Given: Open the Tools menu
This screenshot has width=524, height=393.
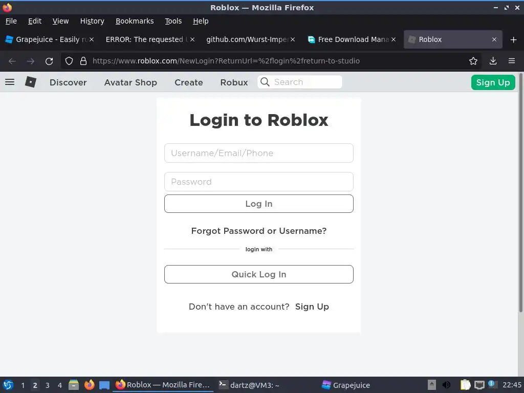Looking at the screenshot, I should 173,21.
